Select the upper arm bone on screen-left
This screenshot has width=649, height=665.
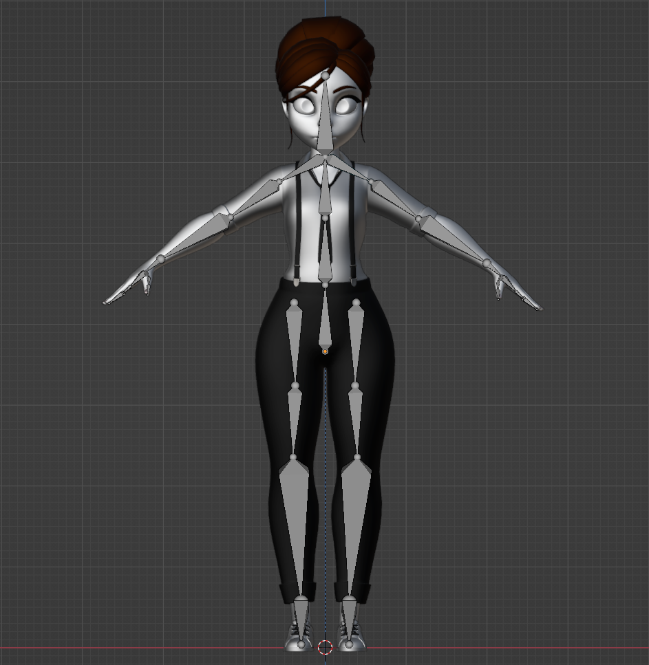(255, 199)
